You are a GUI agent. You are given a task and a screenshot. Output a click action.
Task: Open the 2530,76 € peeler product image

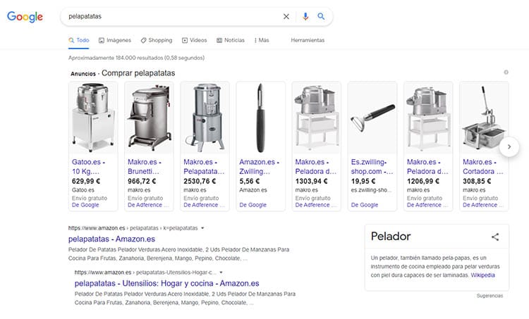pos(205,118)
